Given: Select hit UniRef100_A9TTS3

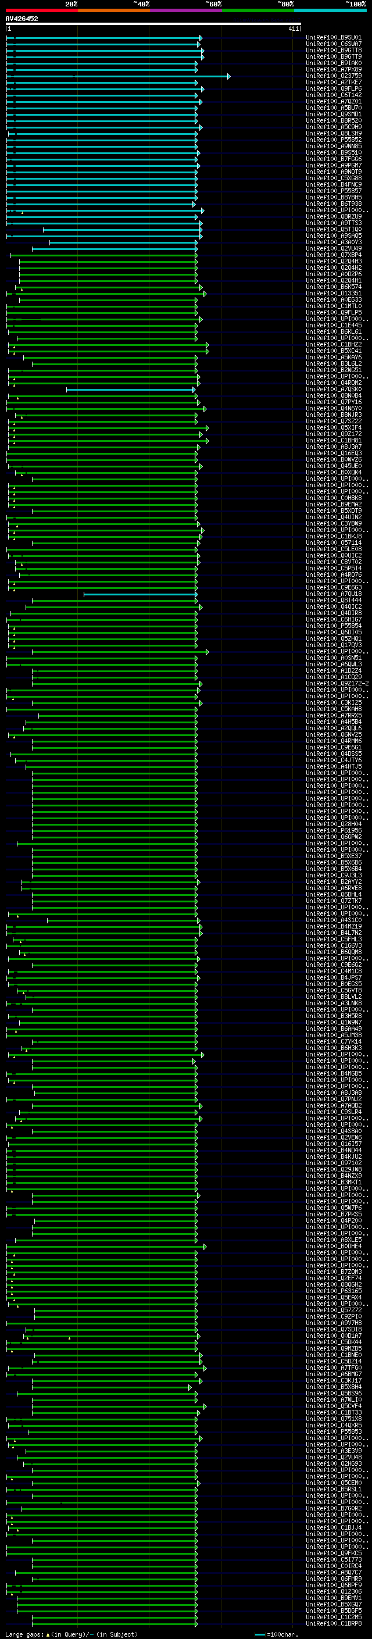Looking at the screenshot, I should coord(334,223).
